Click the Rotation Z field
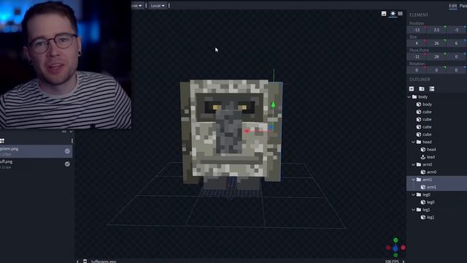This screenshot has width=467, height=263. (456, 70)
